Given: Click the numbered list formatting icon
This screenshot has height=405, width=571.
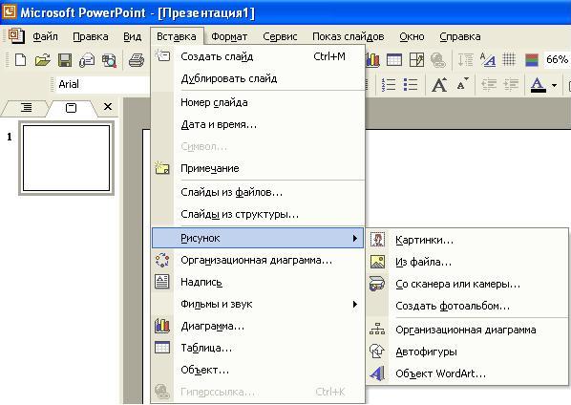Looking at the screenshot, I should point(389,84).
